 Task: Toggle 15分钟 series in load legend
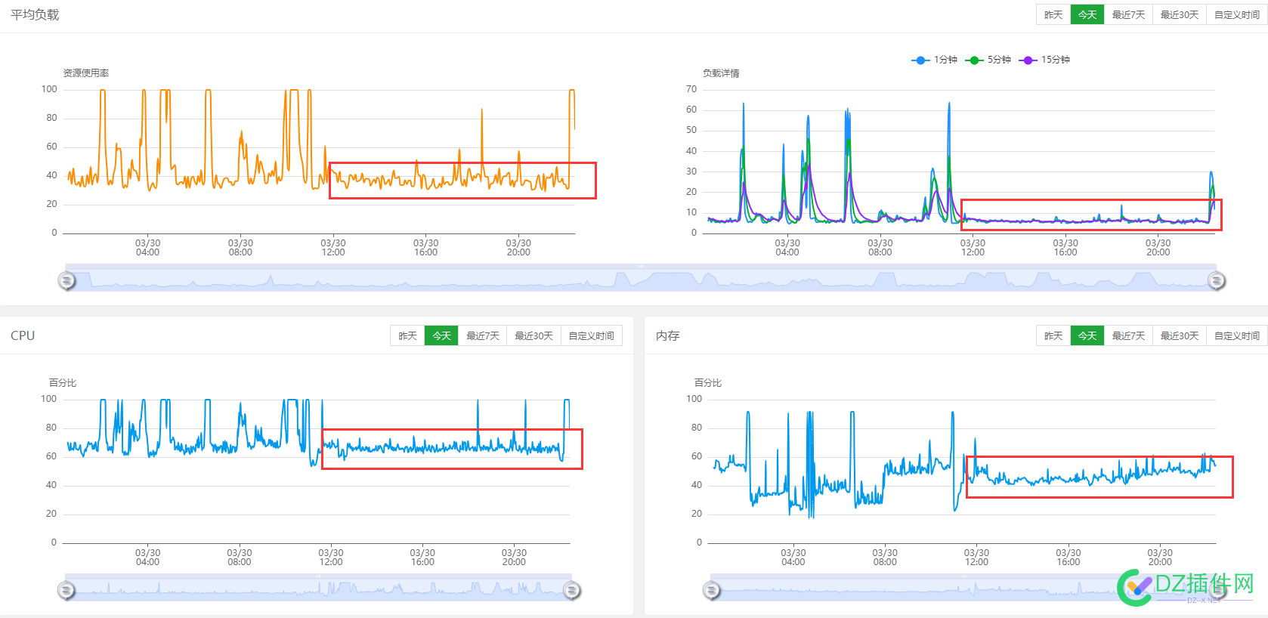click(1044, 60)
